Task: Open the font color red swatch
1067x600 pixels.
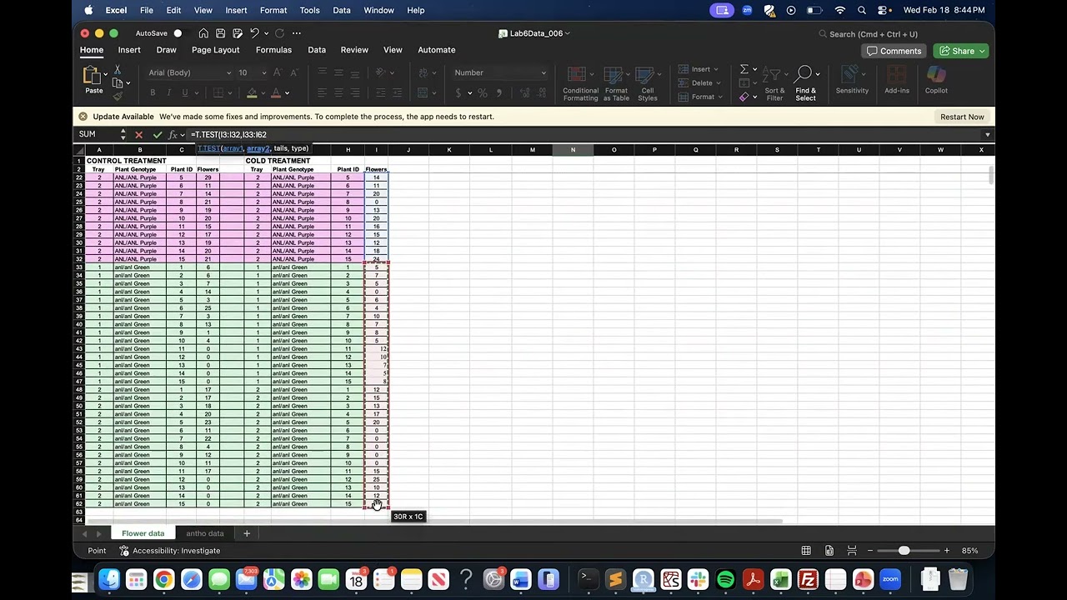Action: point(275,92)
